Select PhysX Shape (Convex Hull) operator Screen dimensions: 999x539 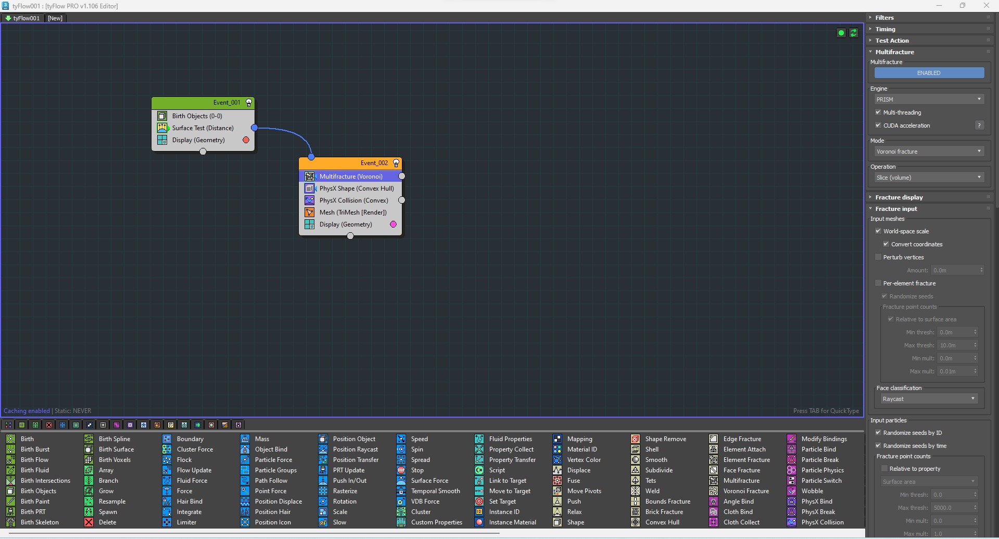[x=350, y=189]
